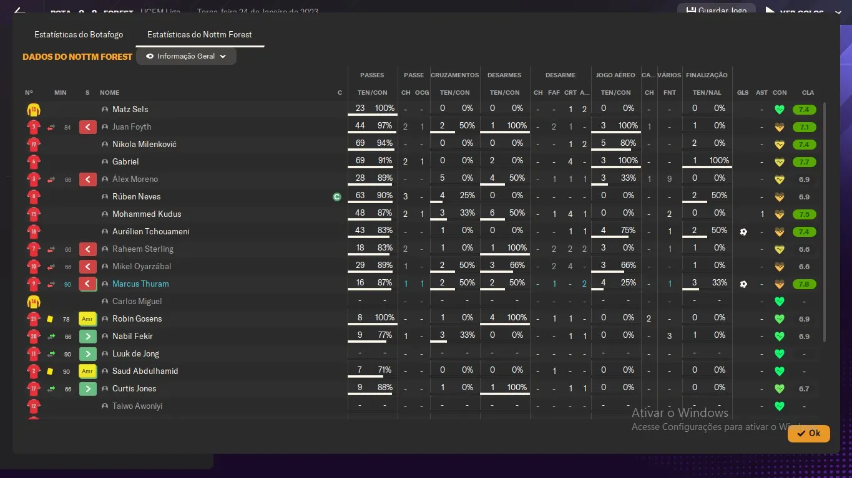Viewport: 852px width, 478px height.
Task: Switch to Estatísticas do Botafogo tab
Action: tap(79, 34)
